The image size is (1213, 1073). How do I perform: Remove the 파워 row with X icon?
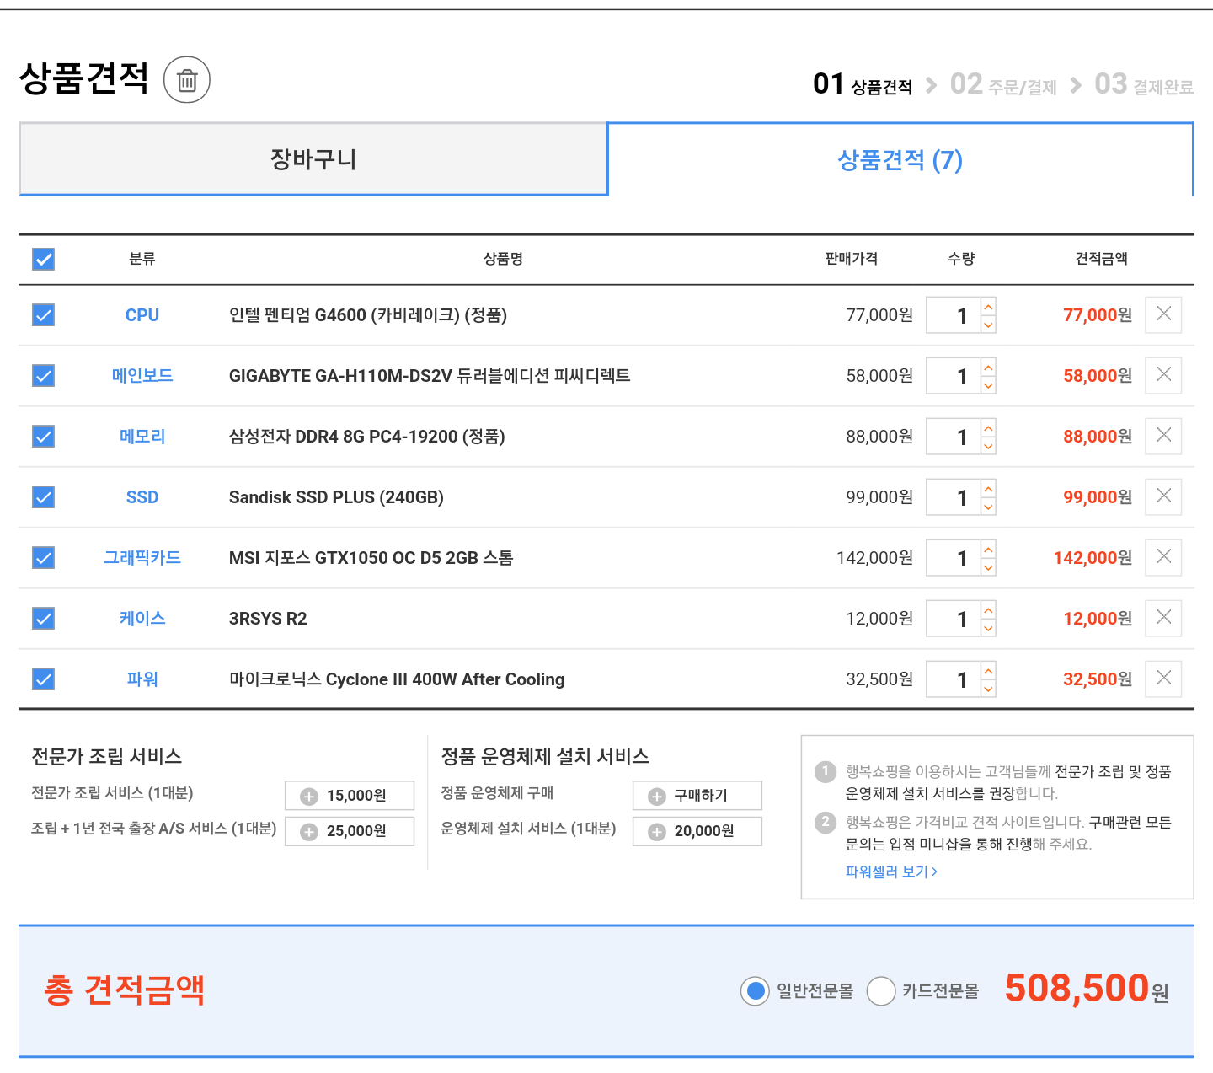coord(1163,679)
